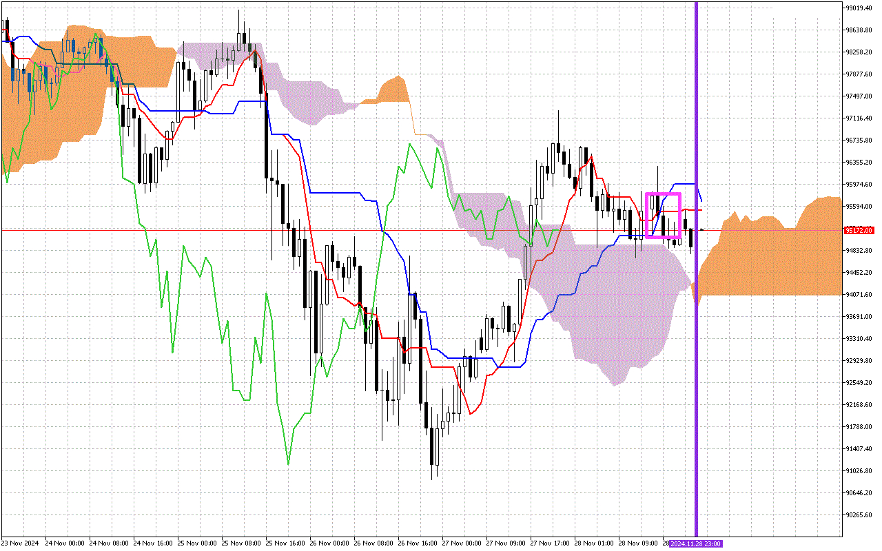
Task: Select the 94452.20 price level label
Action: (x=860, y=273)
